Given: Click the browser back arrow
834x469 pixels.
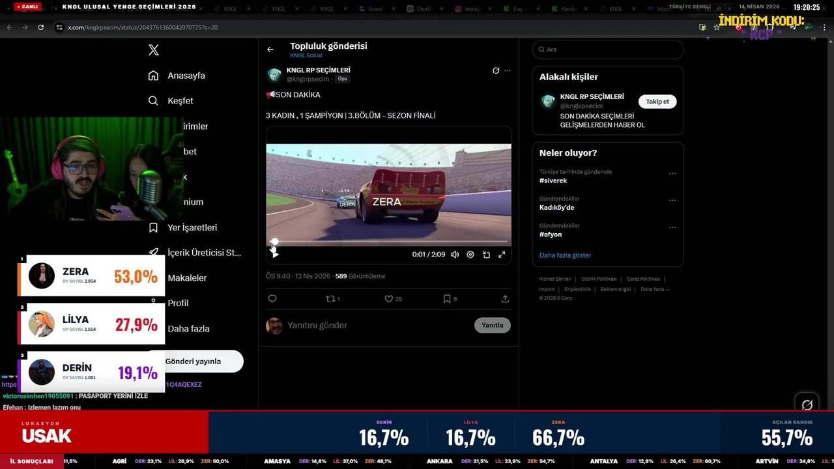Looking at the screenshot, I should (x=9, y=27).
